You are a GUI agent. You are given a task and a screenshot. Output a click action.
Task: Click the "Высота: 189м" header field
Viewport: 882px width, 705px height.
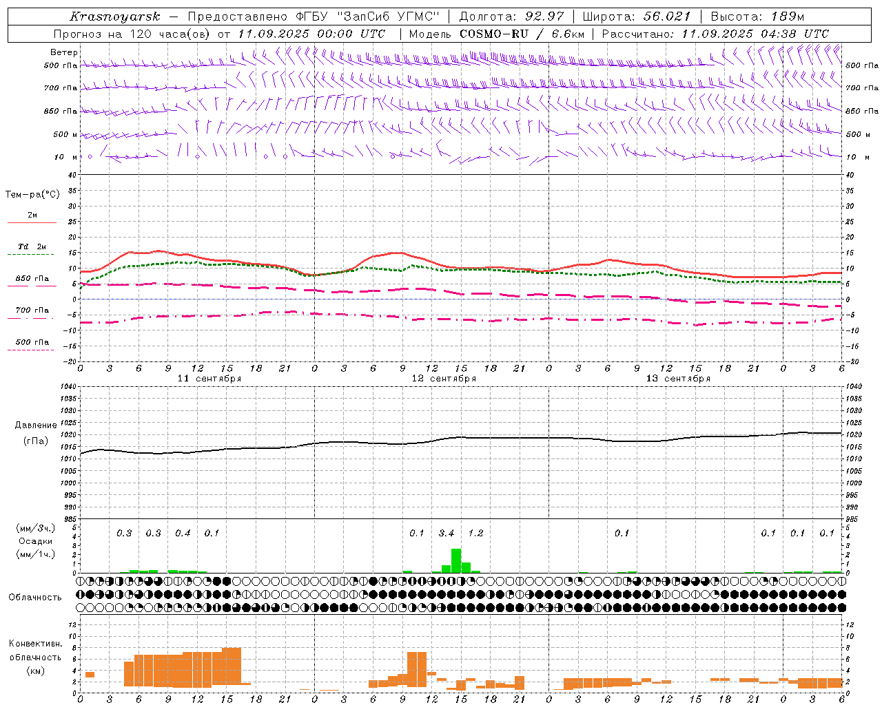coord(757,17)
